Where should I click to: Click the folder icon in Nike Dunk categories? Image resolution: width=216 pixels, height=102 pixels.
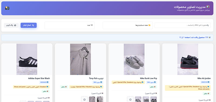pos(143,82)
